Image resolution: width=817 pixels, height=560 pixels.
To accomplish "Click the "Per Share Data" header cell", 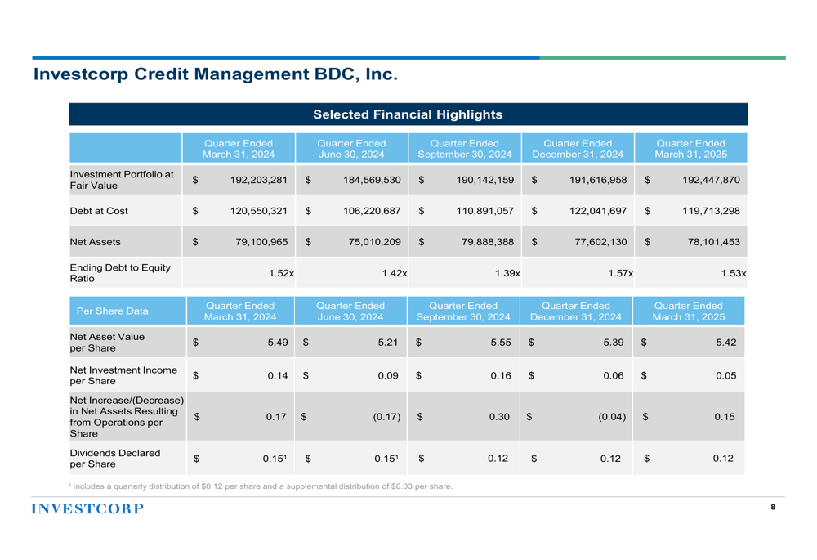I will click(113, 311).
